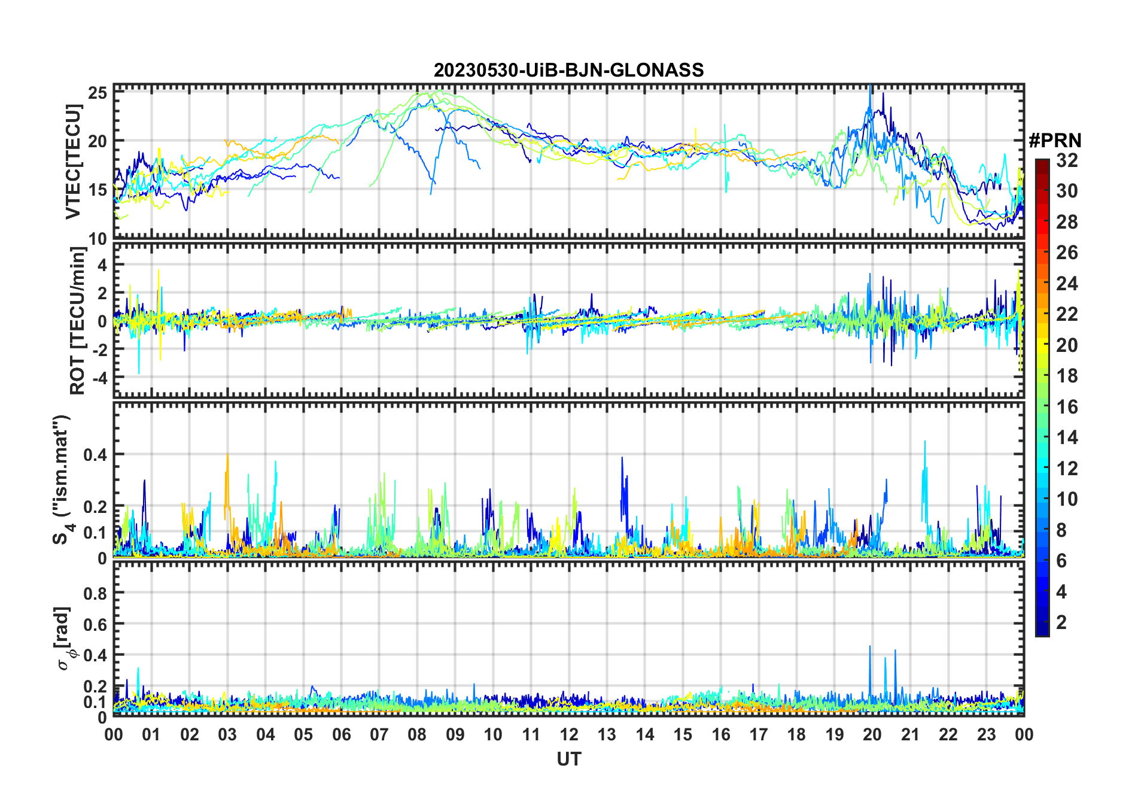Click the #PRN colorbar title
The width and height of the screenshot is (1138, 796).
pyautogui.click(x=1055, y=141)
